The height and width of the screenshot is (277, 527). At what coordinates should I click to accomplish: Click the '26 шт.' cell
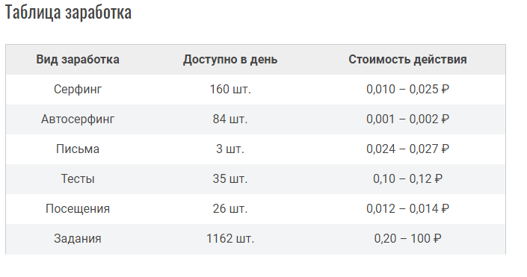click(230, 208)
